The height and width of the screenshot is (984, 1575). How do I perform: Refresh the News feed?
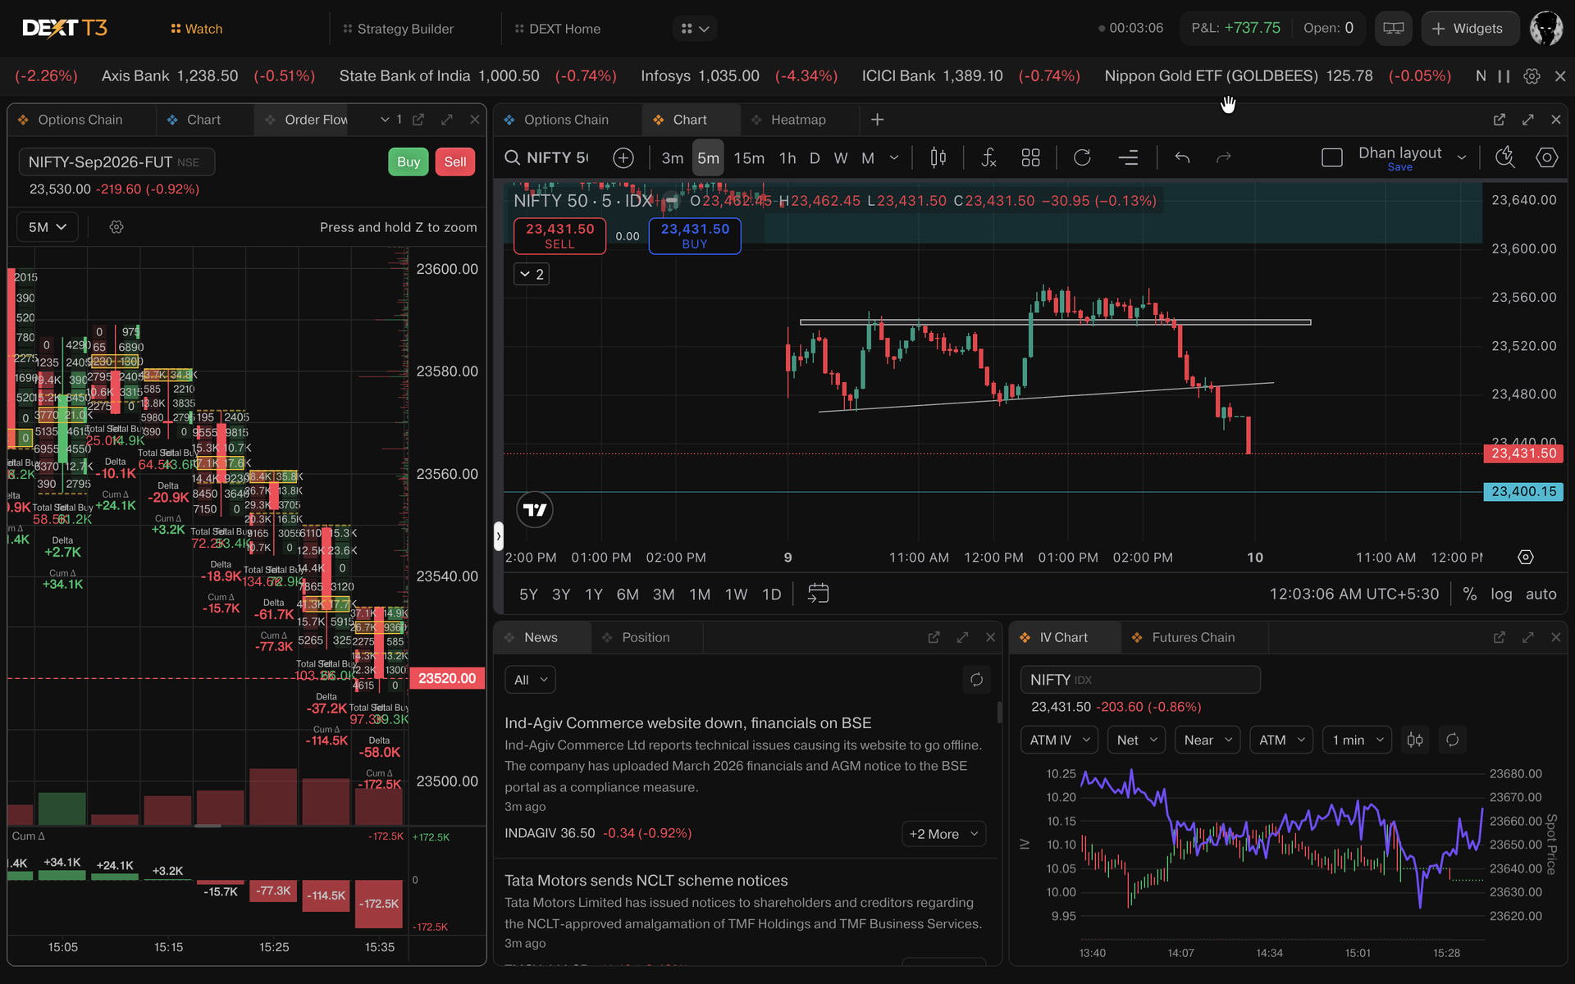pyautogui.click(x=976, y=680)
